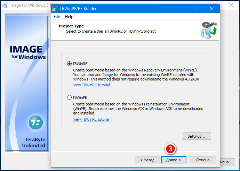Open the View TBWinRE tutorial link
The width and height of the screenshot is (240, 171).
[91, 85]
